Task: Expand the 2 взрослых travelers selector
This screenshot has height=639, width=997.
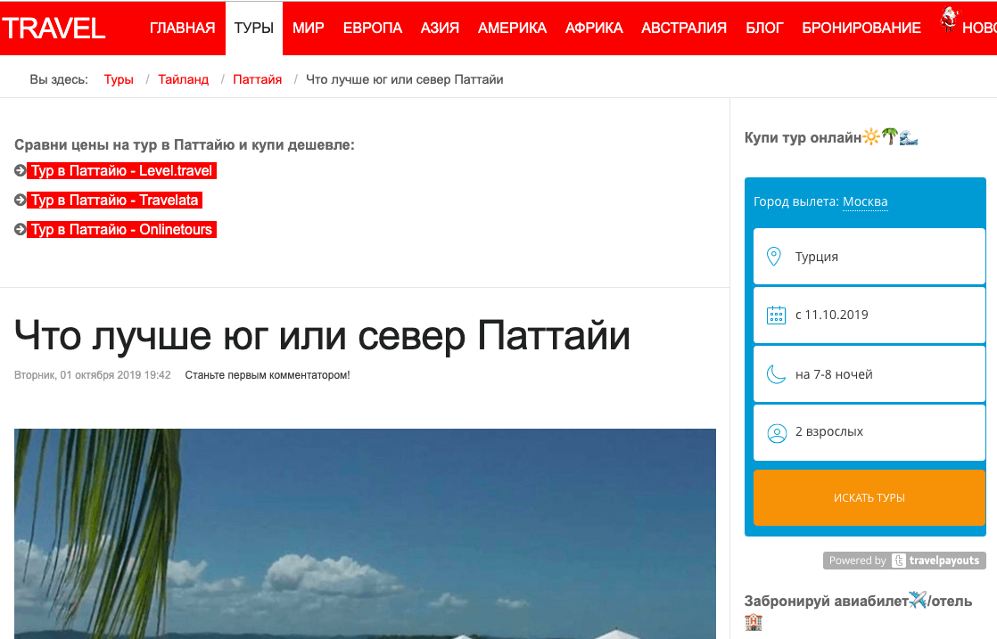Action: 869,432
